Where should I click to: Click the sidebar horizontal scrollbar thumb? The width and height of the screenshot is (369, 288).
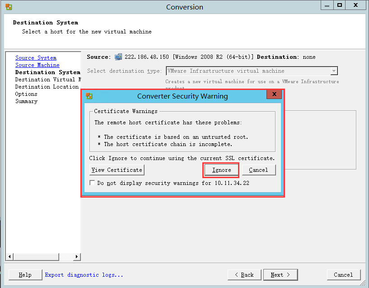tap(36, 256)
